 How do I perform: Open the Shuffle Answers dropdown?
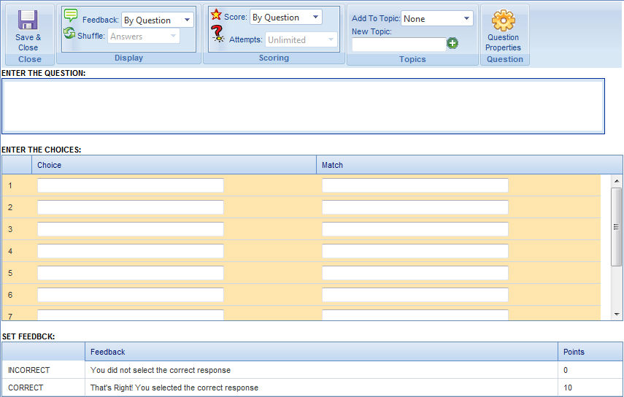143,36
